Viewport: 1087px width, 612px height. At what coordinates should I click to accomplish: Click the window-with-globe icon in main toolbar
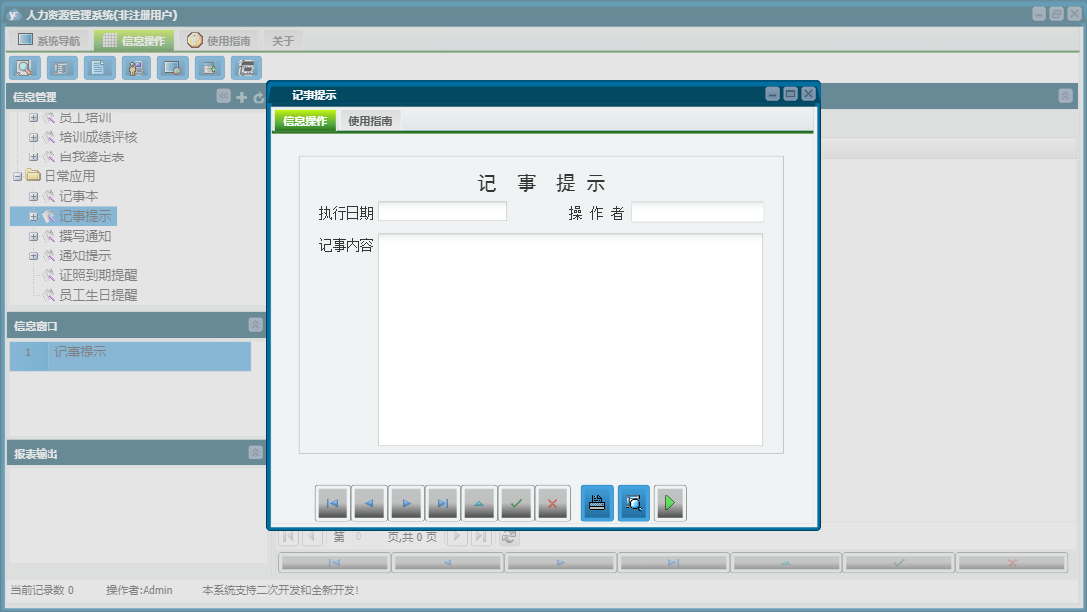coord(172,68)
